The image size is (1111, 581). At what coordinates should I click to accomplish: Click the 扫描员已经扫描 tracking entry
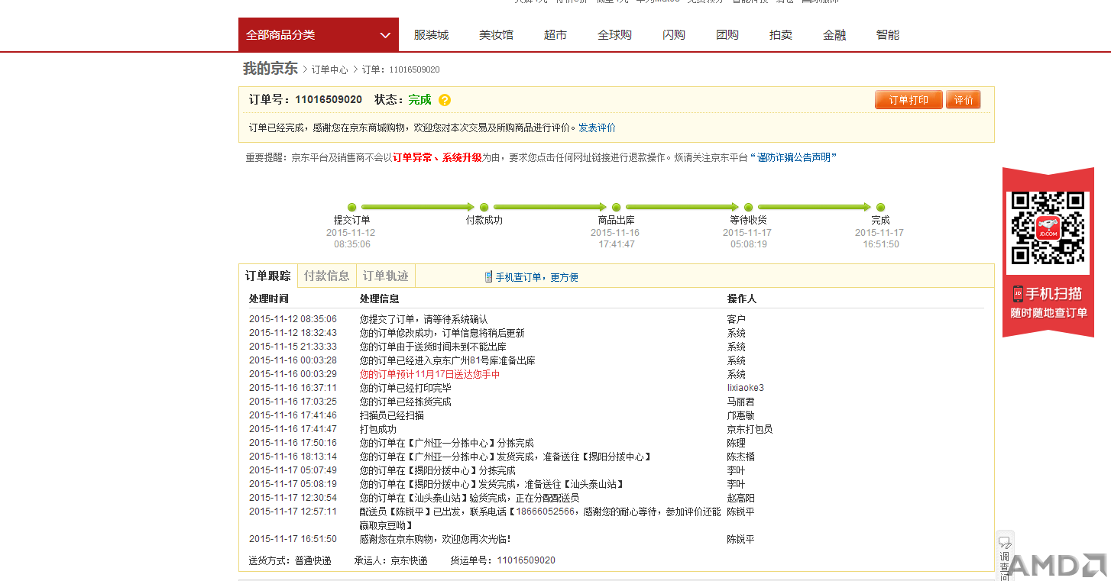coord(392,415)
